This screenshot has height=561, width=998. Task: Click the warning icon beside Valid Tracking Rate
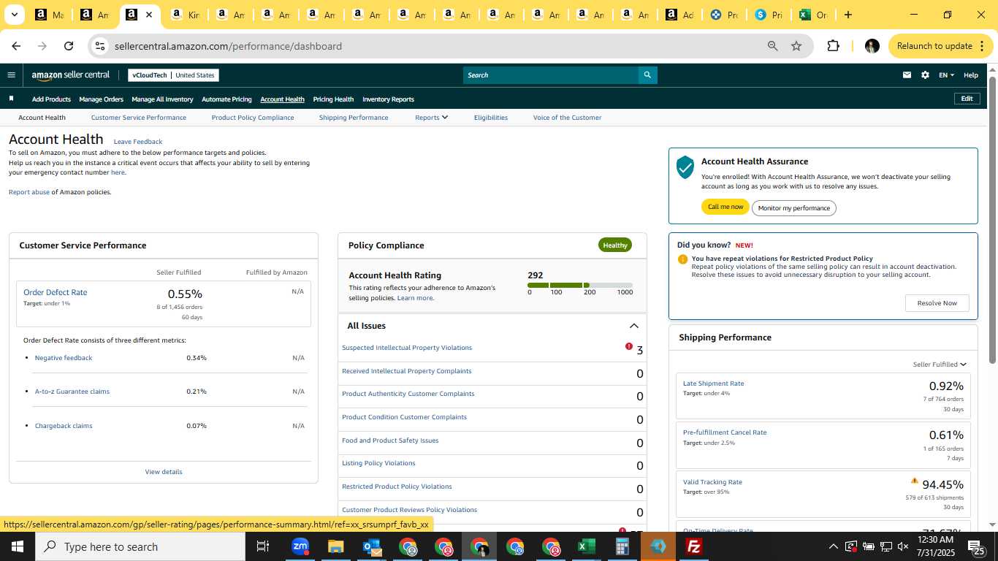tap(915, 481)
